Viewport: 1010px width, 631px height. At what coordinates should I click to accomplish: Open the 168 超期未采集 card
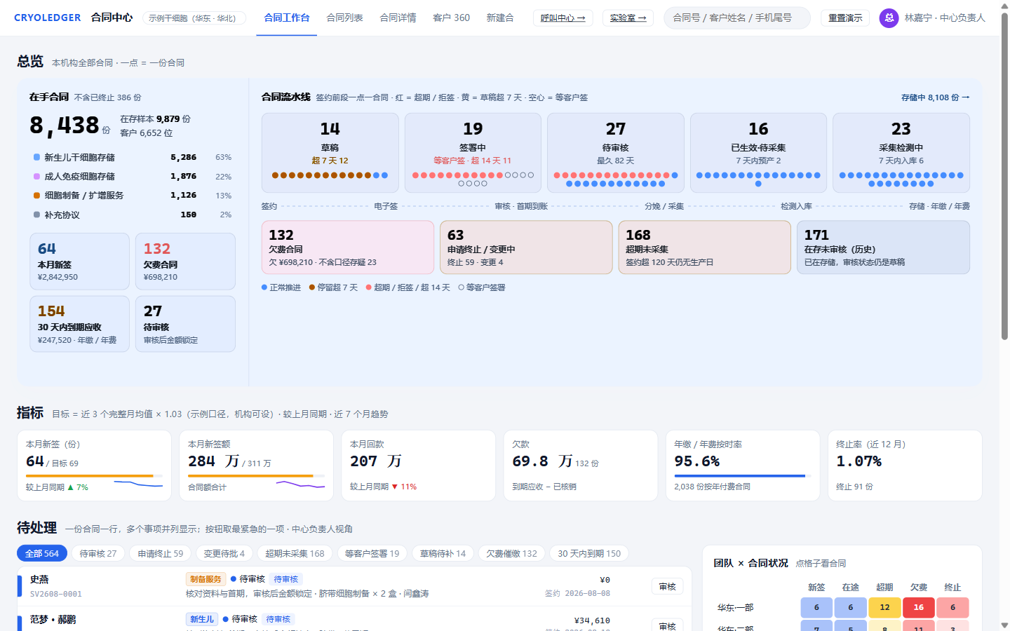pos(705,247)
